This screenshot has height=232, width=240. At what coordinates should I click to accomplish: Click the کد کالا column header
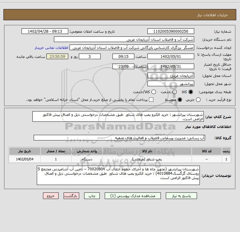pyautogui.click(x=207, y=151)
